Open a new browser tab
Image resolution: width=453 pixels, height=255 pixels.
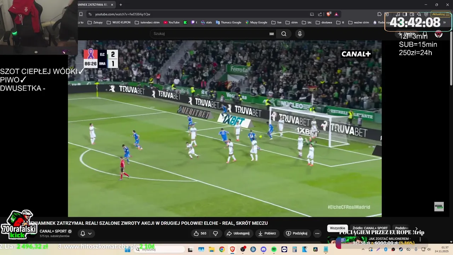coord(121,5)
